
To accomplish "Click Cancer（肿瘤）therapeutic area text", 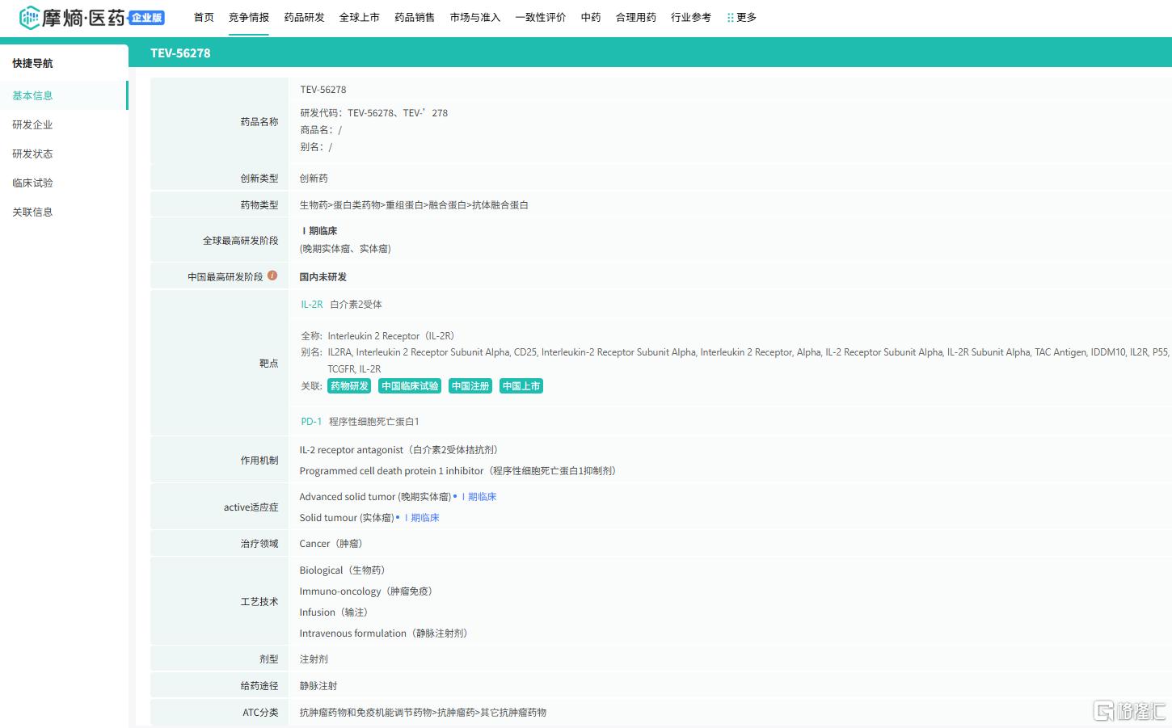I will pyautogui.click(x=331, y=544).
